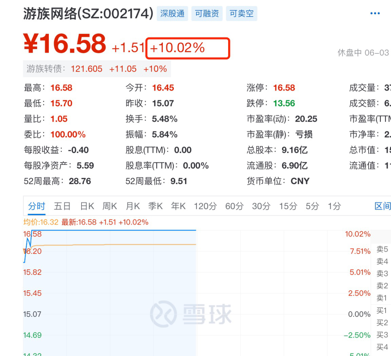Switch to the 日K chart tab
Image resolution: width=391 pixels, height=356 pixels.
87,206
